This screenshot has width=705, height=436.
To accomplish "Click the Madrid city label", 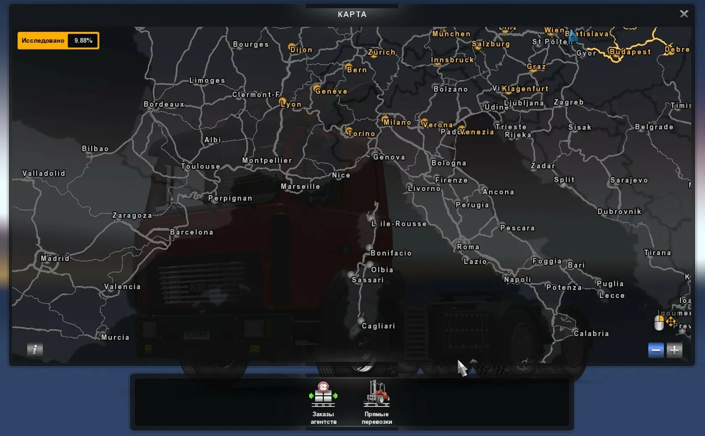I will click(55, 258).
